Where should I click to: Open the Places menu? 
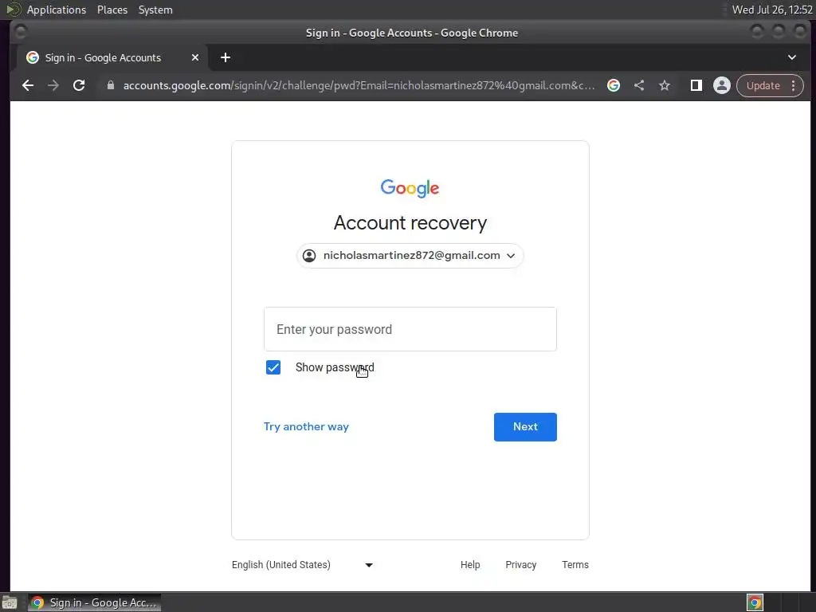[x=112, y=10]
